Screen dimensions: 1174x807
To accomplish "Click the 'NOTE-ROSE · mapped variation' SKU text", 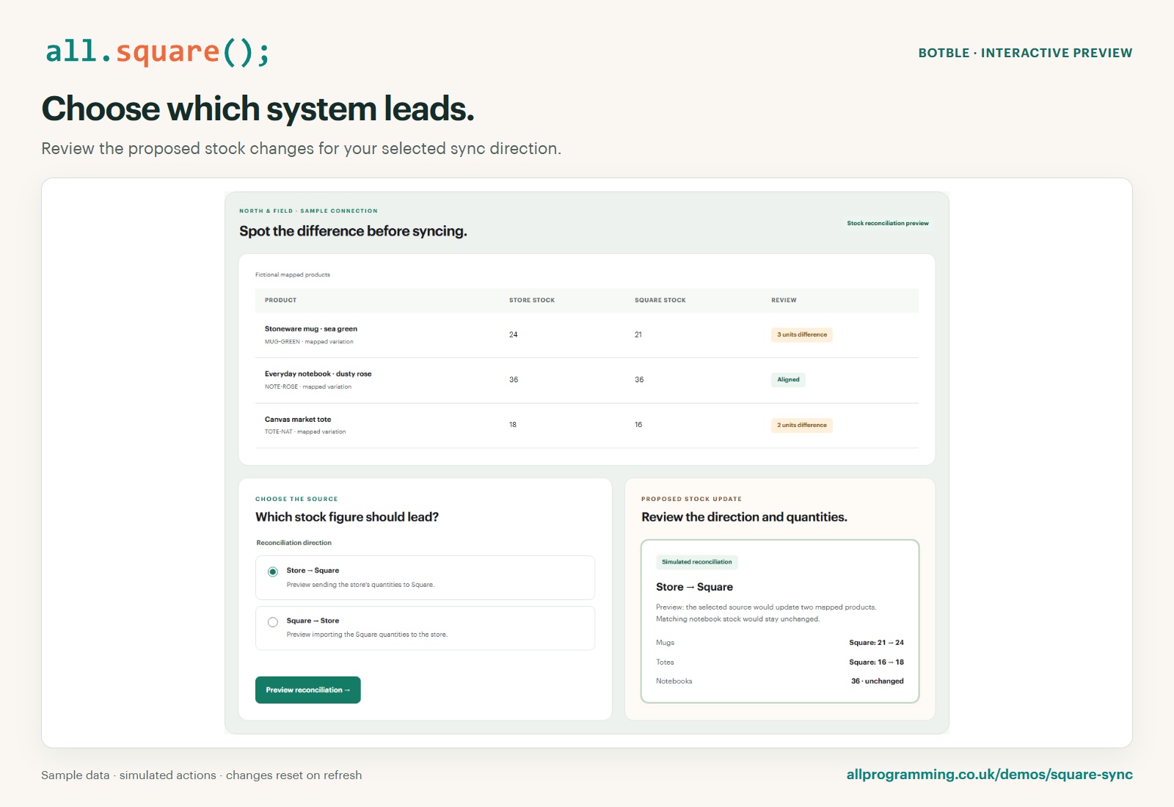I will pyautogui.click(x=308, y=387).
